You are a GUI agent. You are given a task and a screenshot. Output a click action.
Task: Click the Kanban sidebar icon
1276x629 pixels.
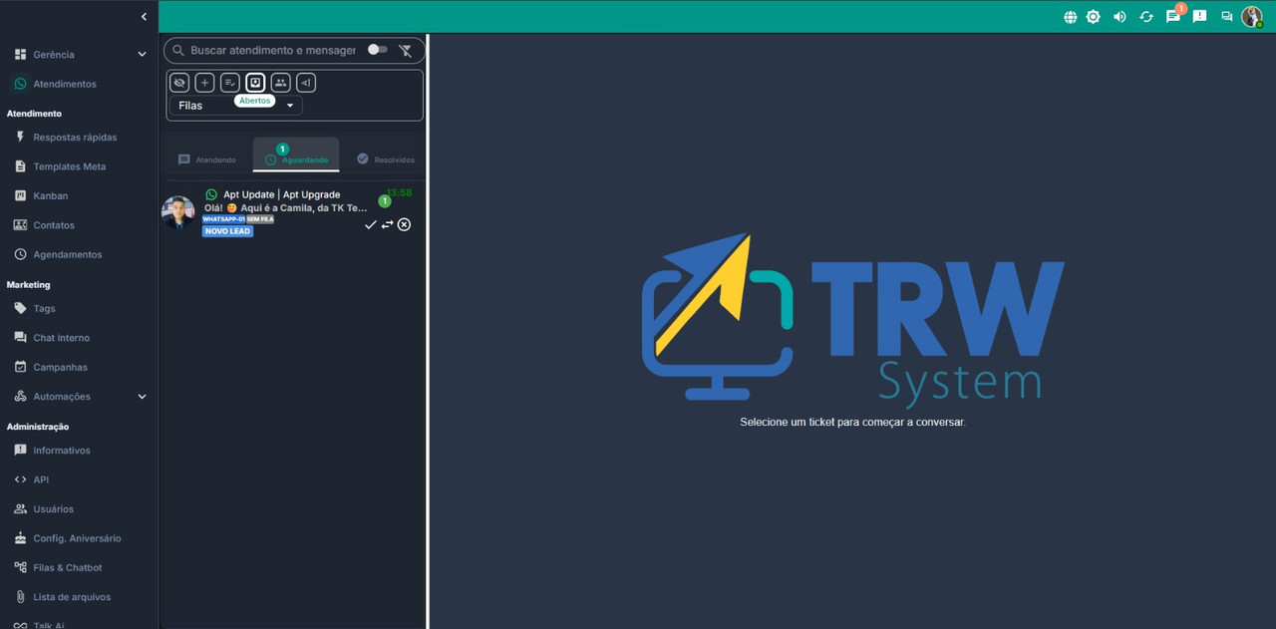click(x=20, y=196)
